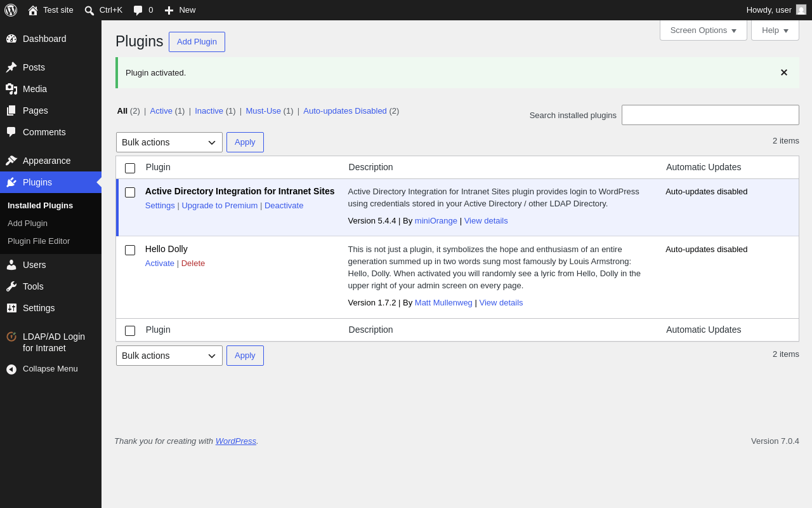Click the Automatic Updates column header

click(x=704, y=168)
